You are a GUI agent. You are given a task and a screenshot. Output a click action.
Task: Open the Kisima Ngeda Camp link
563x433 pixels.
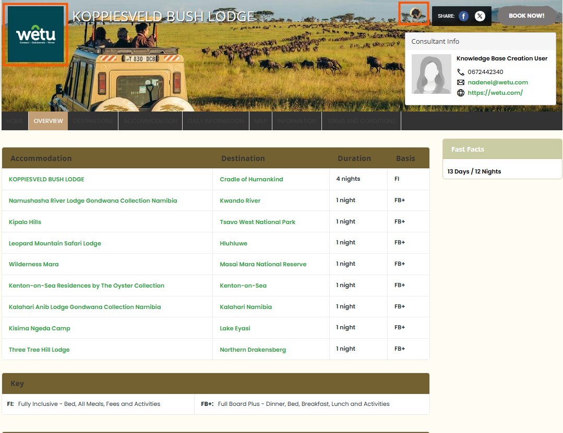click(x=40, y=328)
